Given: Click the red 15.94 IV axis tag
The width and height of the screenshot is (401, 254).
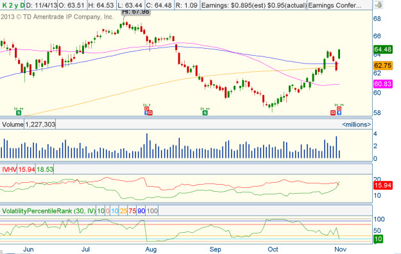Looking at the screenshot, I should pos(383,185).
